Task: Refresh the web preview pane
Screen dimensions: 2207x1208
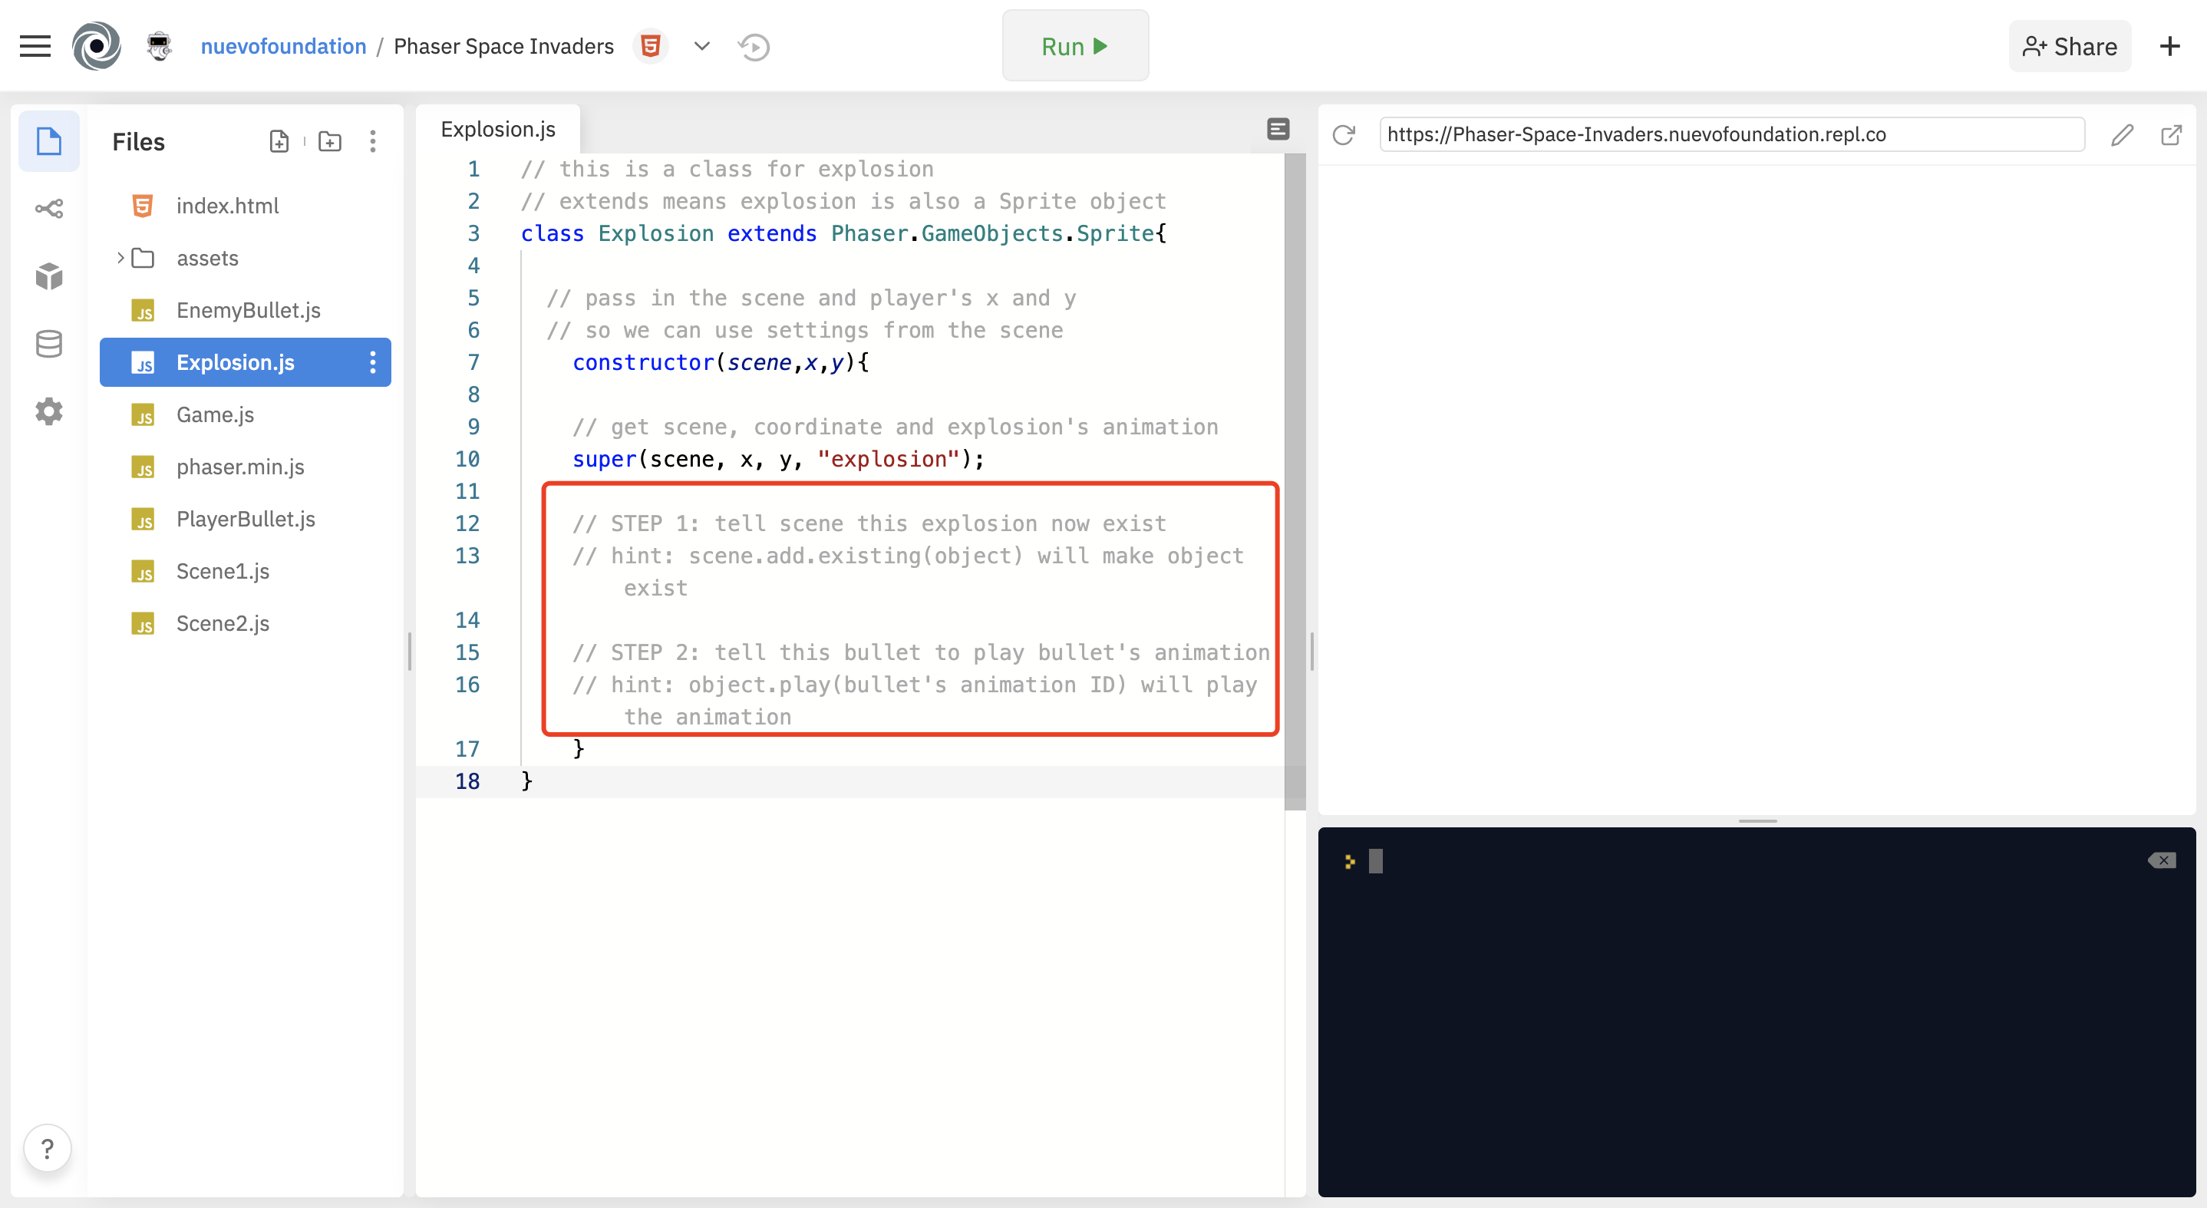Action: pos(1344,134)
